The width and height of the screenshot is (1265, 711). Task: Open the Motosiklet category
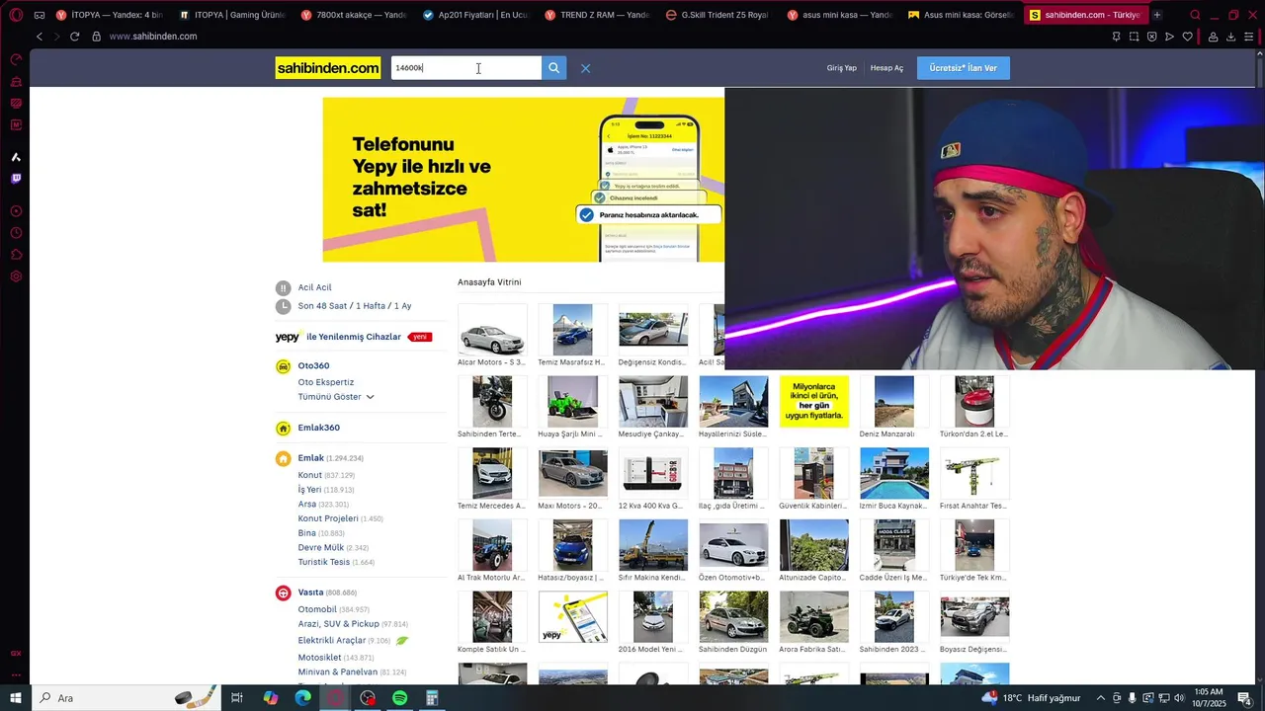click(320, 658)
